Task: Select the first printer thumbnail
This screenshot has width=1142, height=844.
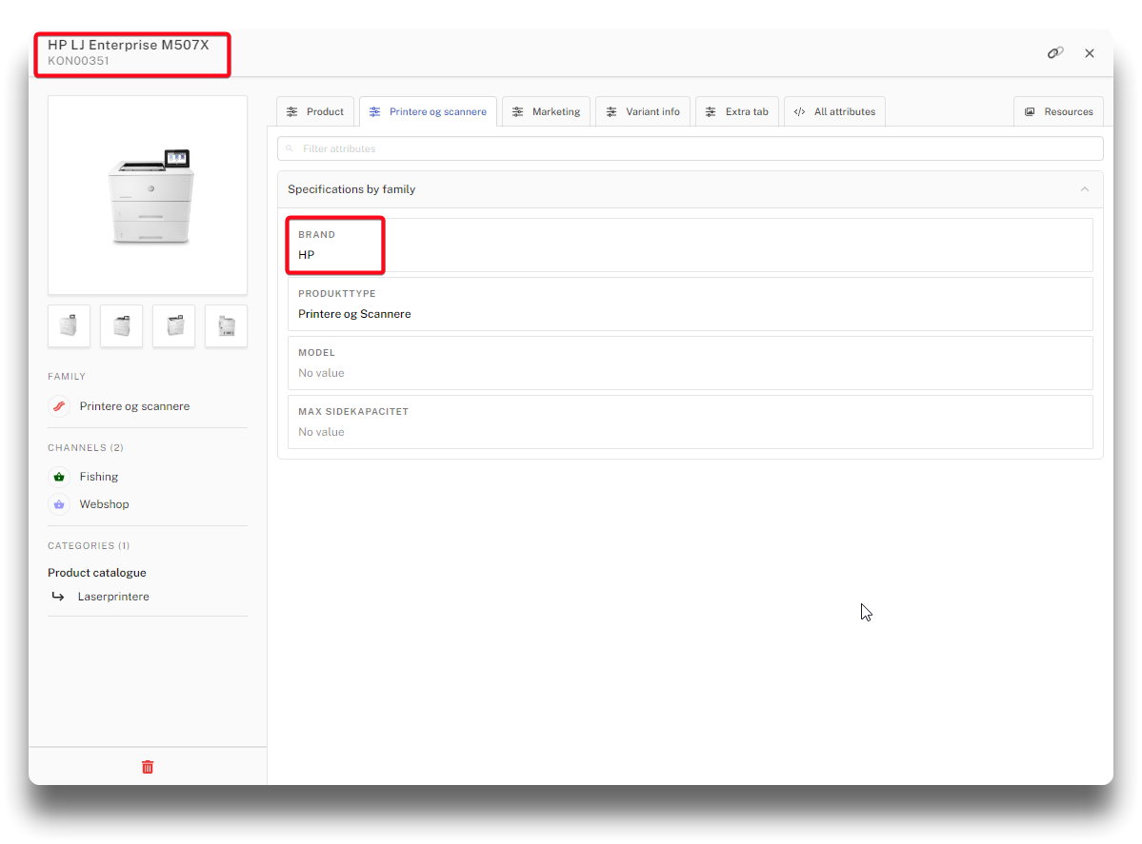Action: [70, 326]
